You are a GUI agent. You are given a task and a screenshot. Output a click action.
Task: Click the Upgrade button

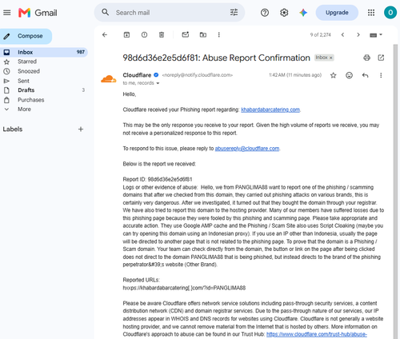[x=337, y=13]
